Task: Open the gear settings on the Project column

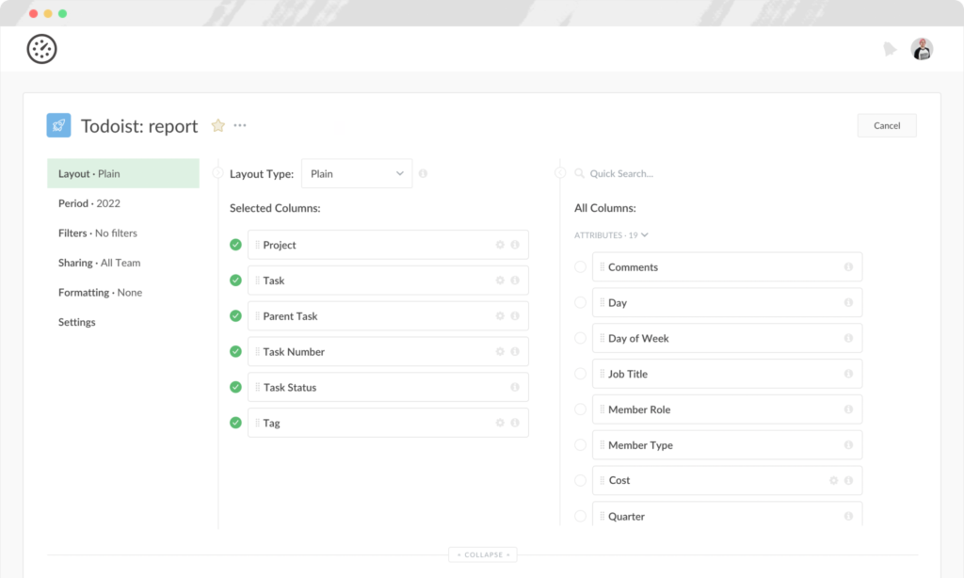Action: point(500,244)
